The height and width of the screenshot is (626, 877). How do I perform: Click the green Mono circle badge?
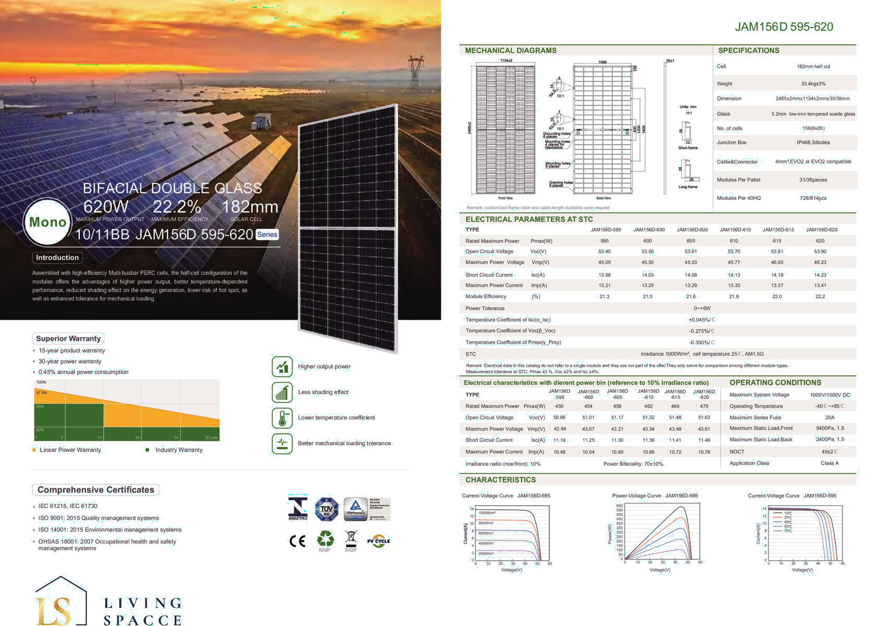pyautogui.click(x=47, y=222)
